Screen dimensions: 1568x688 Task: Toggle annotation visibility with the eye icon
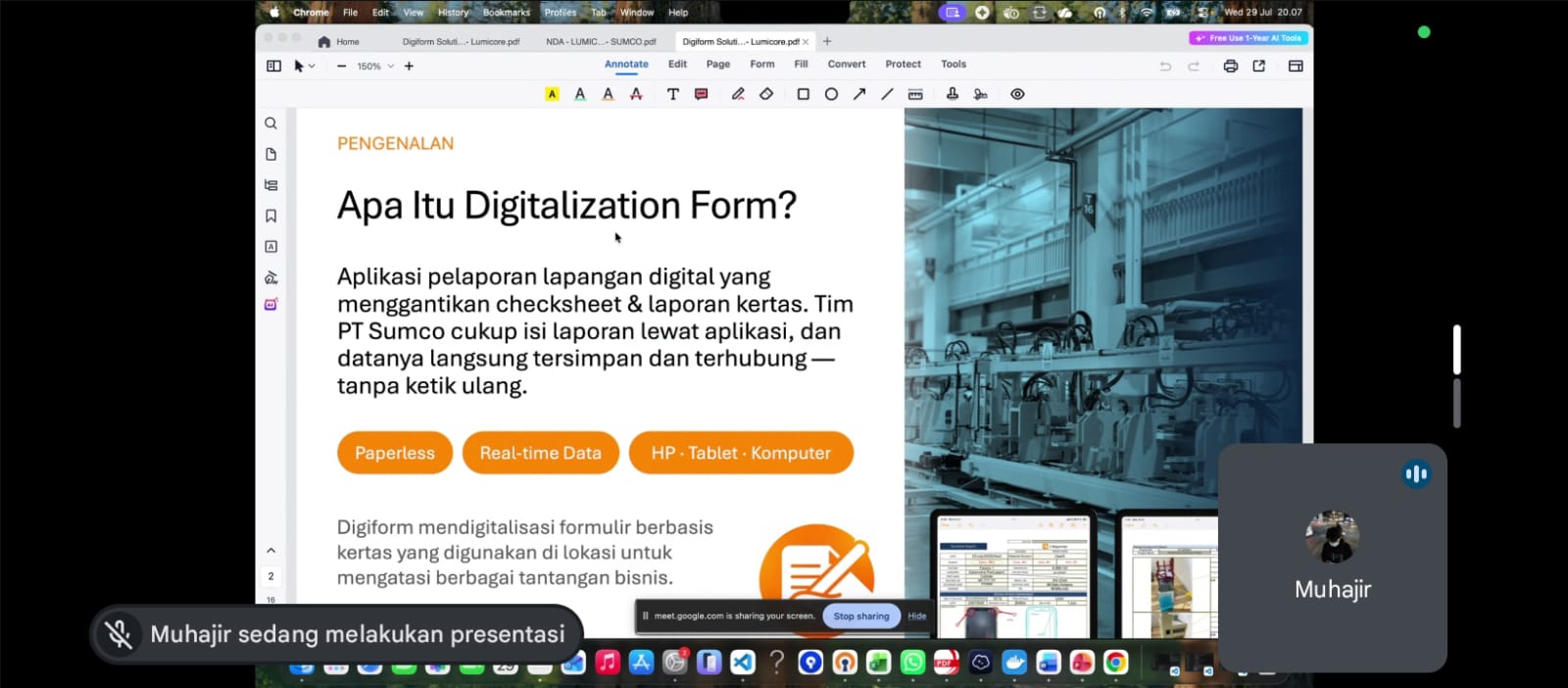point(1017,94)
